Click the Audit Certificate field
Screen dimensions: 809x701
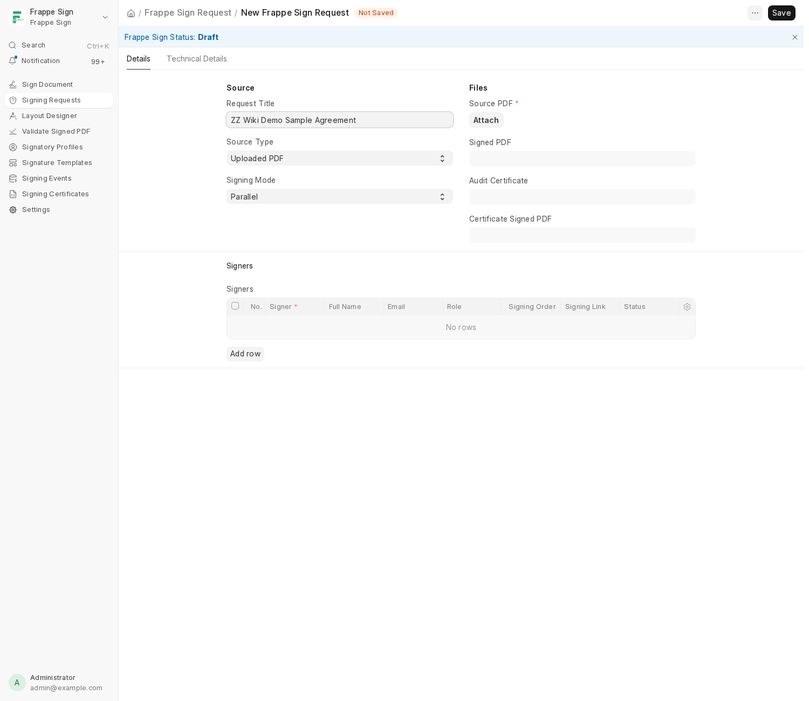[x=582, y=197]
